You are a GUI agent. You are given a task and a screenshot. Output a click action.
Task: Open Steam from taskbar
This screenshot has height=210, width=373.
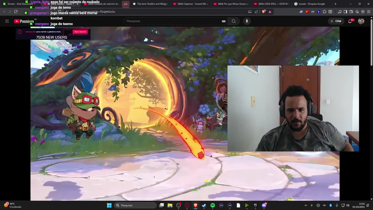pyautogui.click(x=204, y=205)
